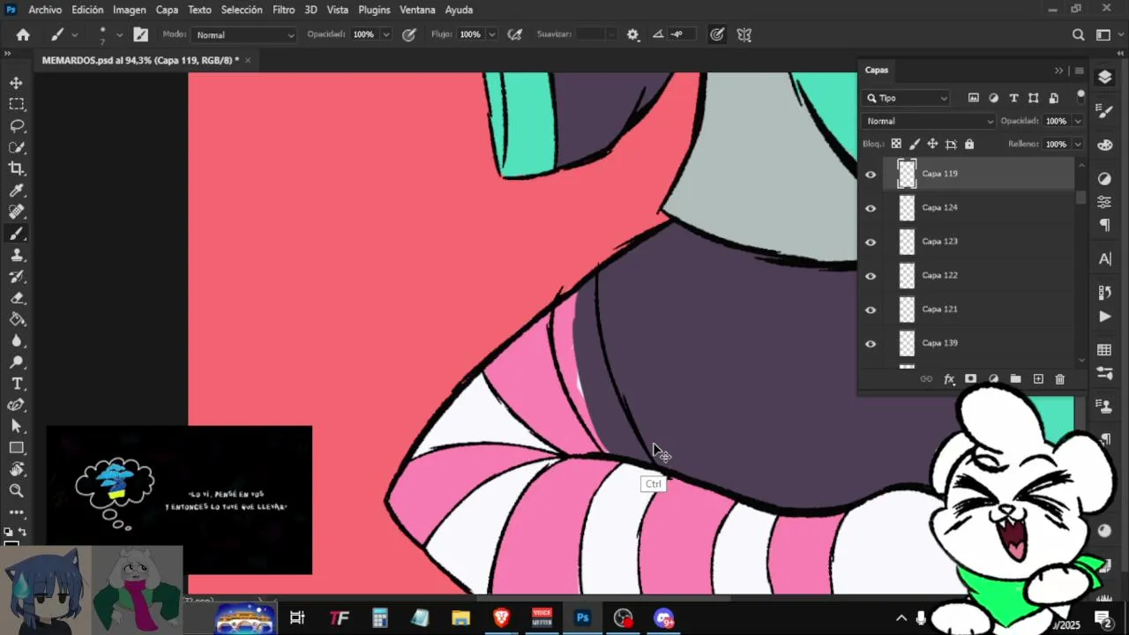Open Relleno dropdown arrow
The height and width of the screenshot is (635, 1129).
(1077, 145)
